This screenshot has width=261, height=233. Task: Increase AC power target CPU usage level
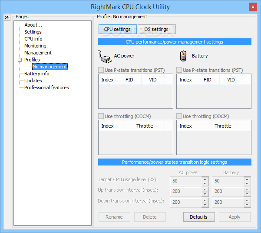click(205, 179)
